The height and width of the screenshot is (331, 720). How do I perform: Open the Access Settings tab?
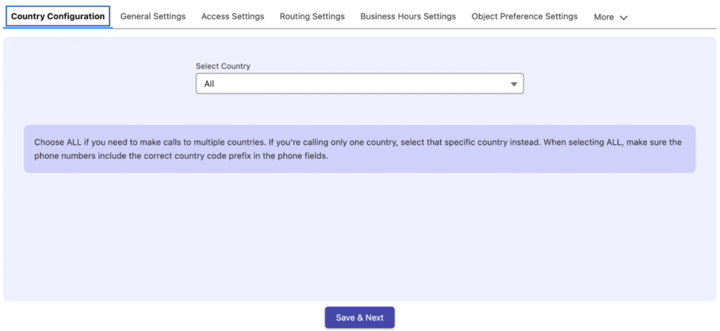tap(233, 16)
